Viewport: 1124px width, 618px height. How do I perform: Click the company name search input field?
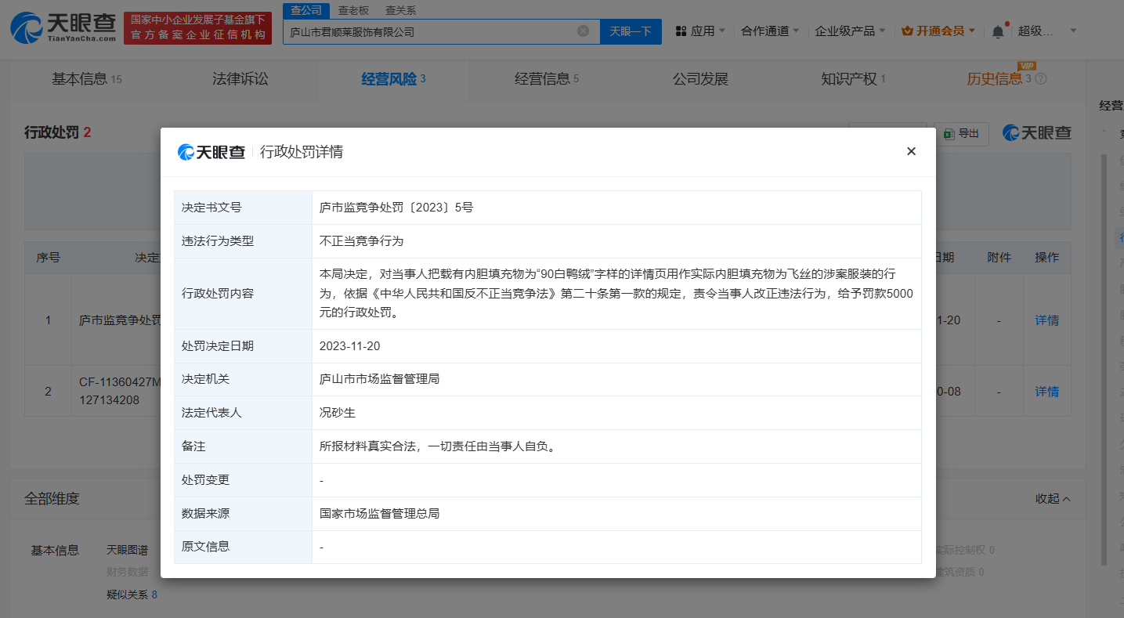coord(431,32)
